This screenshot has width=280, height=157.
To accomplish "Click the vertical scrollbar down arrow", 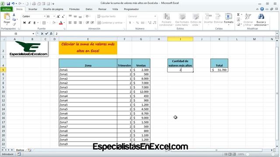I will point(277,147).
